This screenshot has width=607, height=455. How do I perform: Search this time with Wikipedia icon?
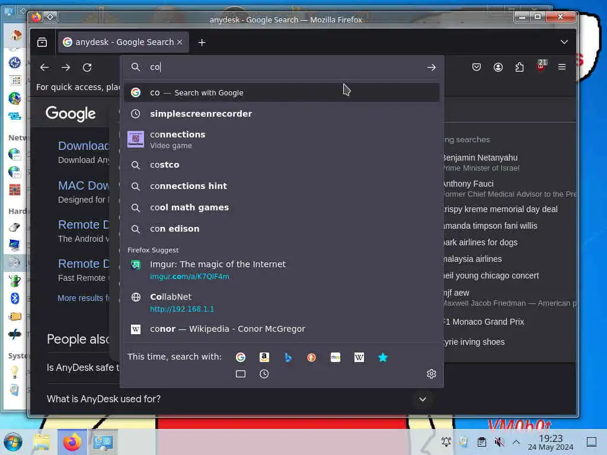359,357
